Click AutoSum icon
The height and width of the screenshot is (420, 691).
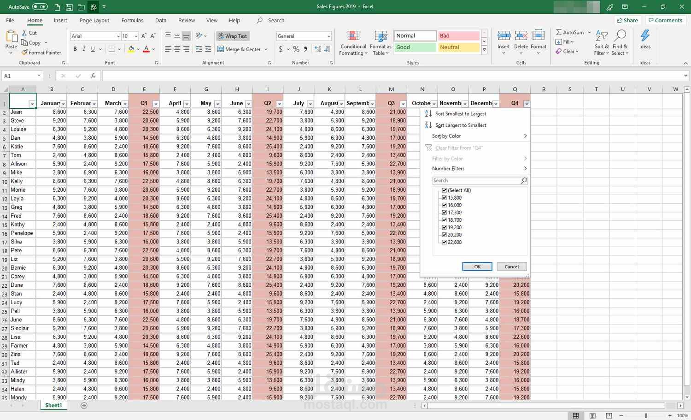558,32
